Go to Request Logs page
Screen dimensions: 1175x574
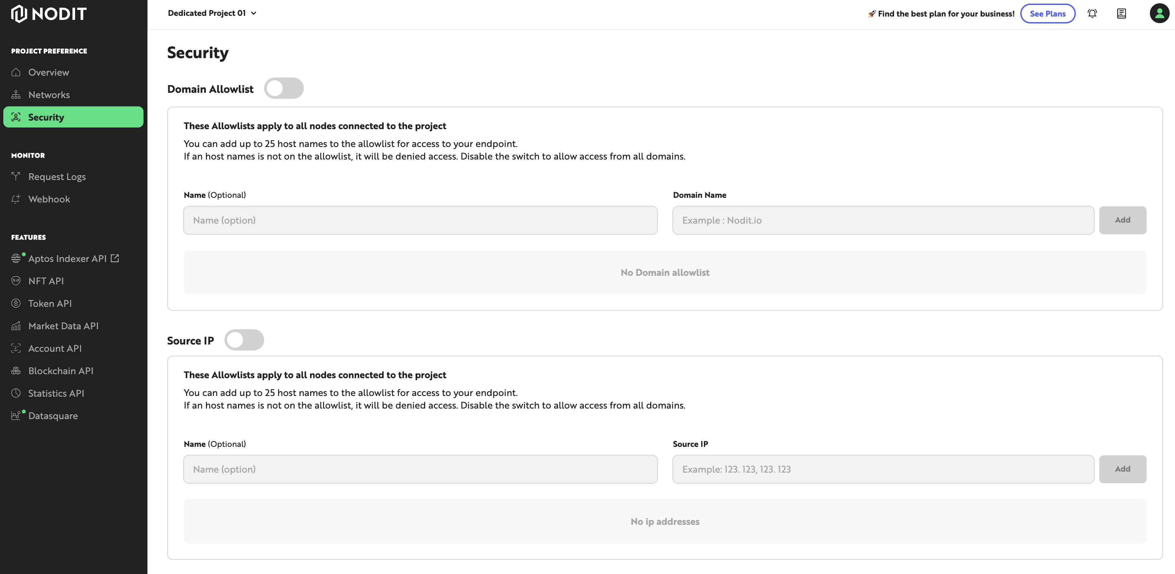57,177
